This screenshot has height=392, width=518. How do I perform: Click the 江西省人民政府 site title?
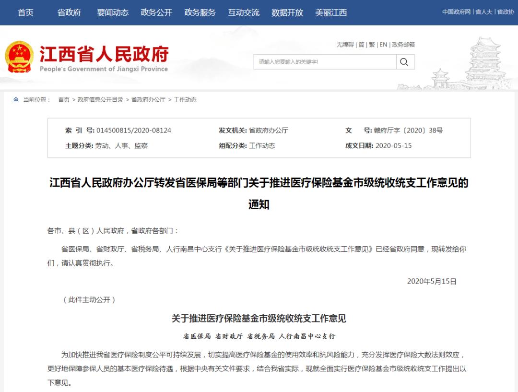[104, 54]
